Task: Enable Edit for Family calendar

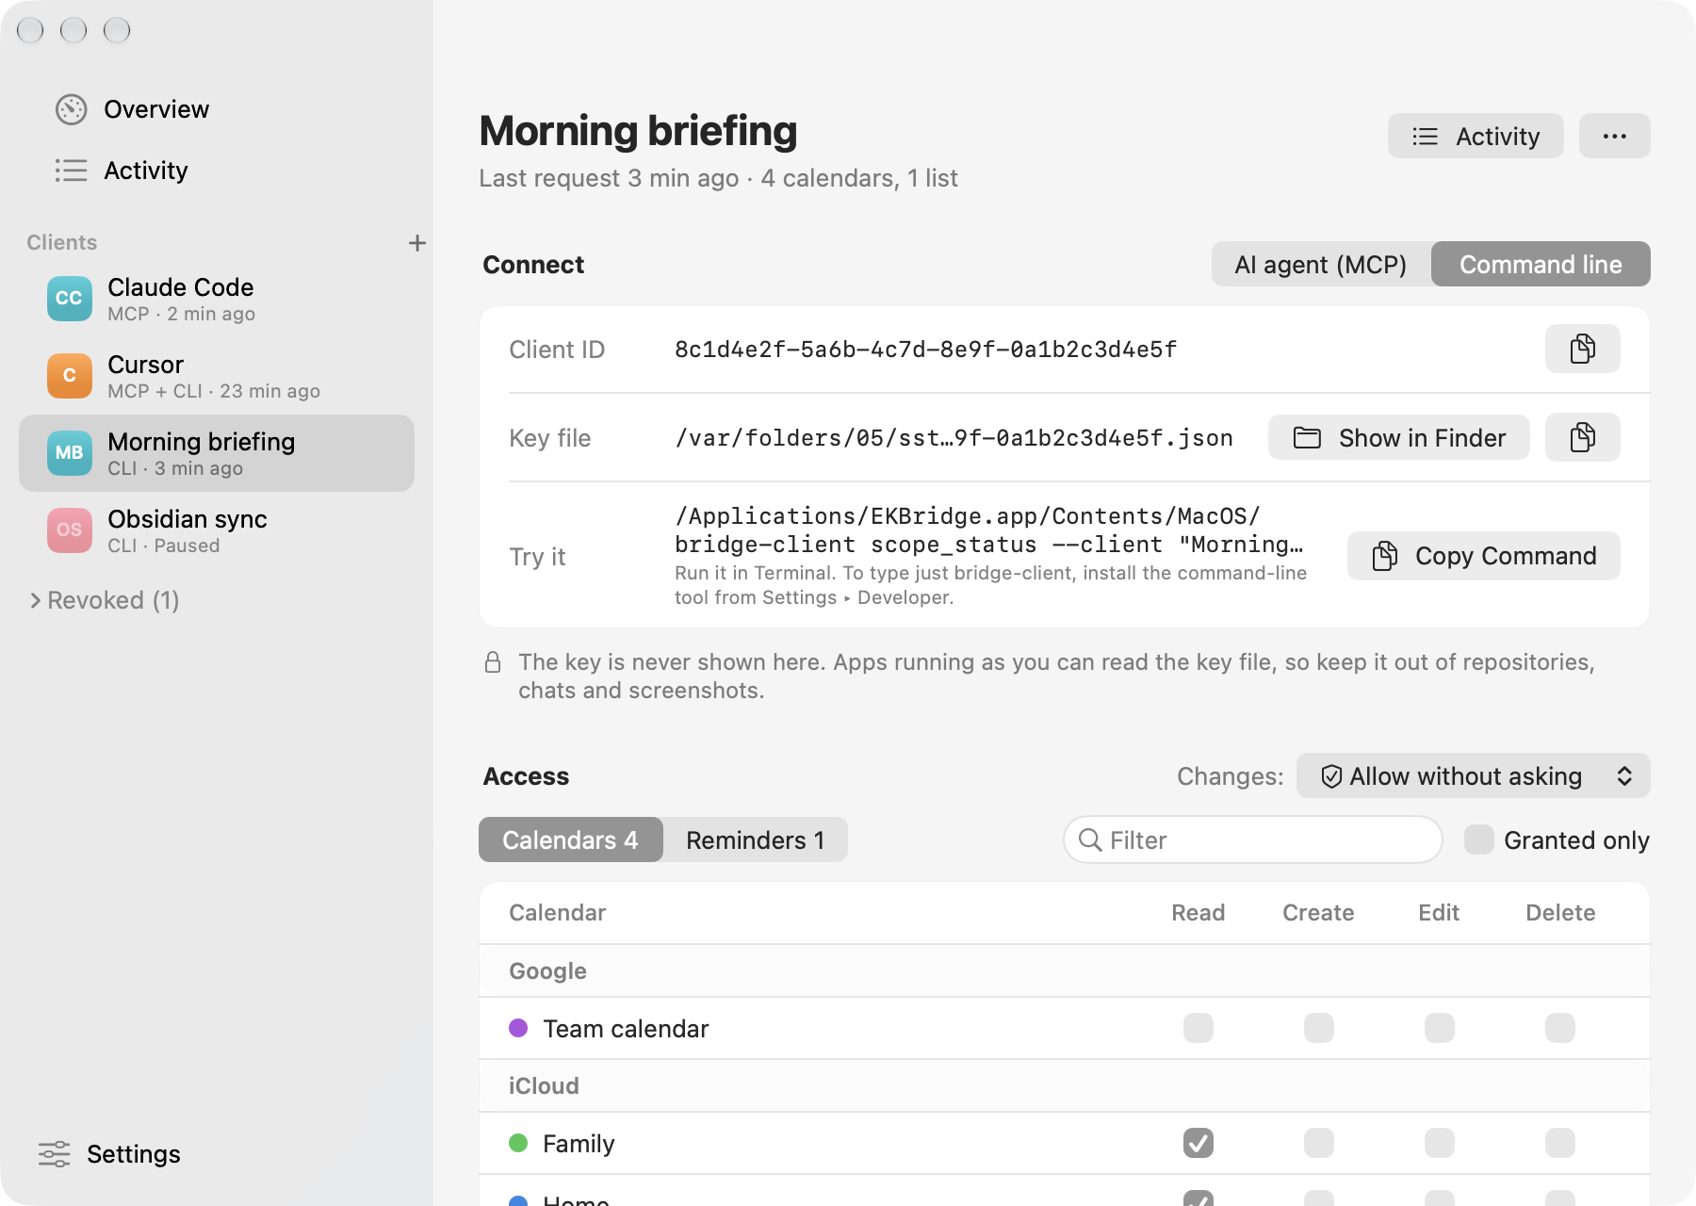Action: coord(1440,1143)
